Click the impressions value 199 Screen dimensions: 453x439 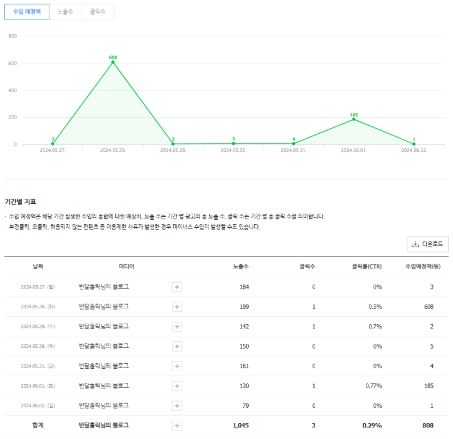tap(244, 307)
